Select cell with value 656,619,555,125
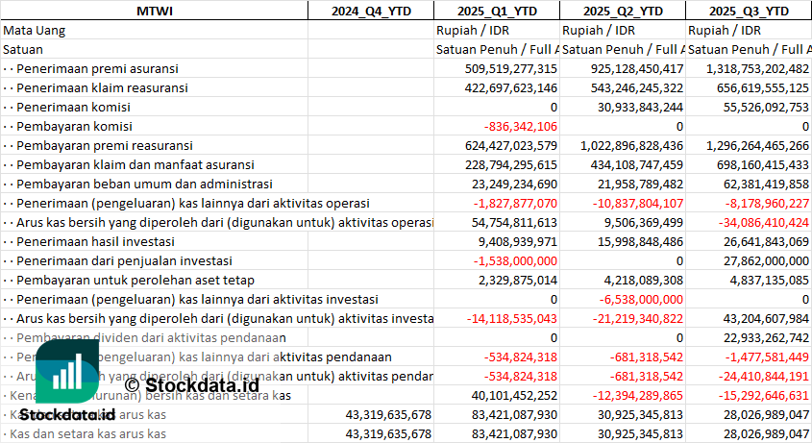Image resolution: width=812 pixels, height=443 pixels. point(749,87)
